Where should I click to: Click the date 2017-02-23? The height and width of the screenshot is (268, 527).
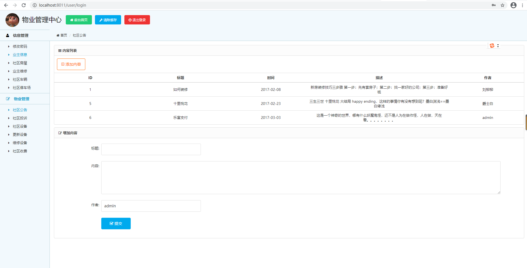[x=271, y=104]
